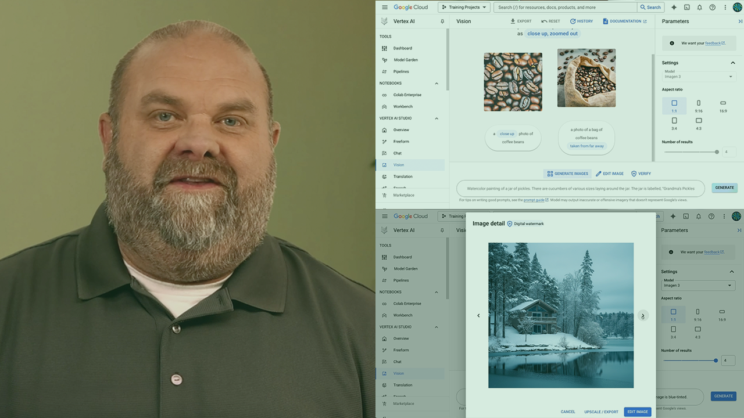Collapse the Settings section in upper Parameters panel
Image resolution: width=744 pixels, height=418 pixels.
pyautogui.click(x=732, y=63)
